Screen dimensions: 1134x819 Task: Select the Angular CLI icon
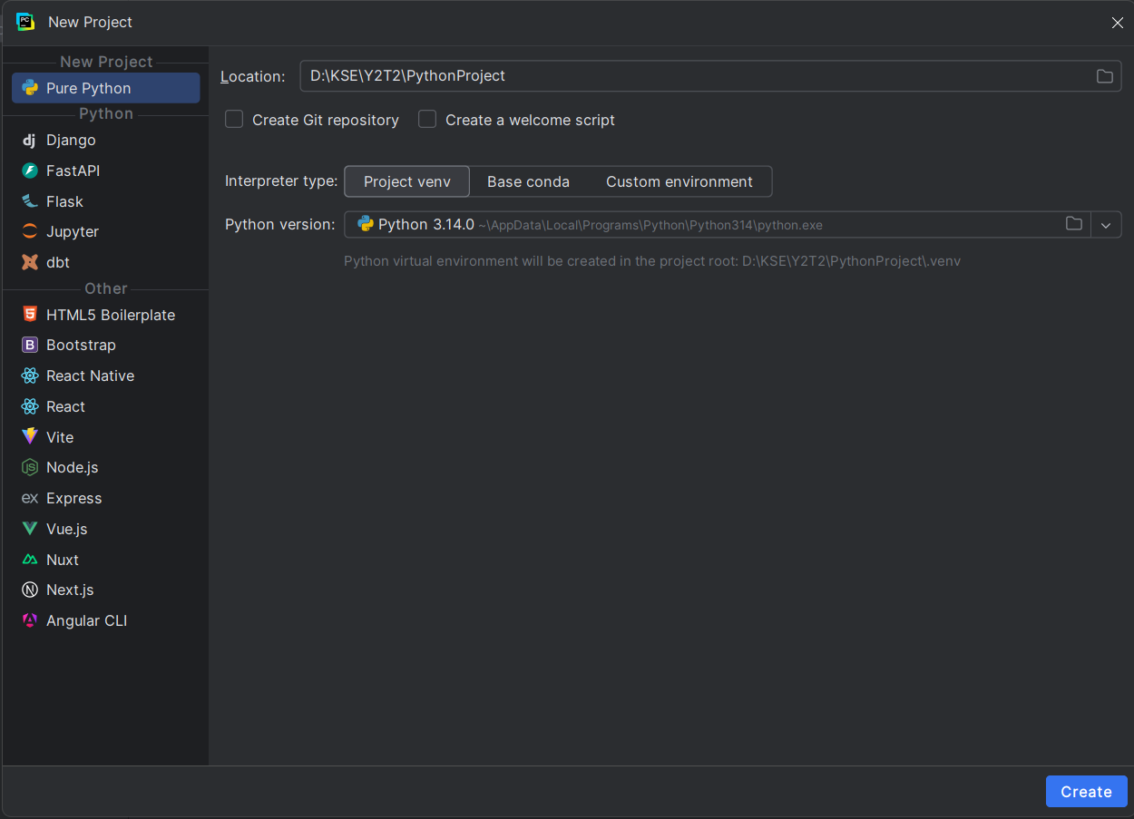(29, 620)
